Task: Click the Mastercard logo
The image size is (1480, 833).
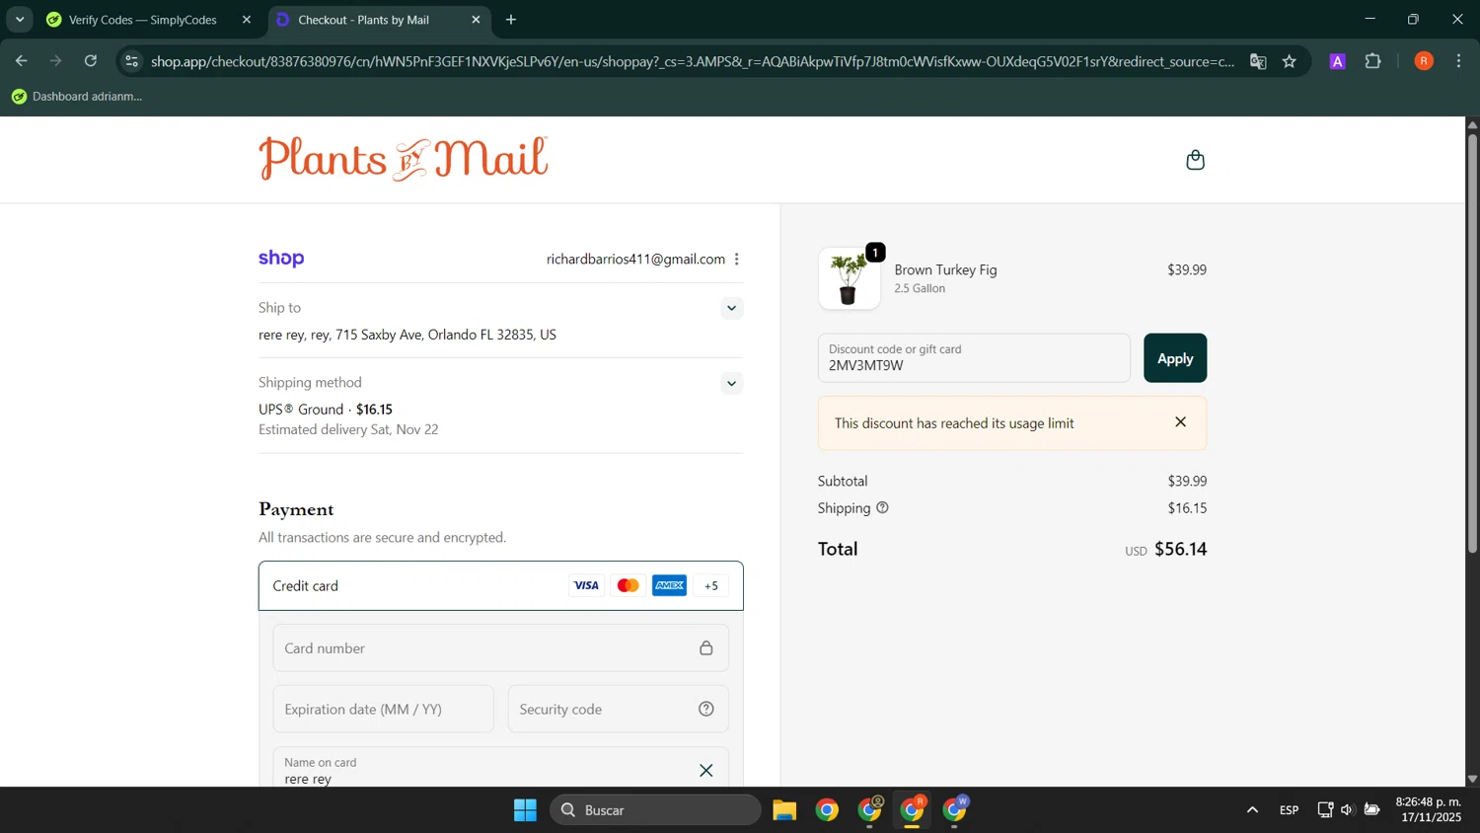Action: coord(628,586)
